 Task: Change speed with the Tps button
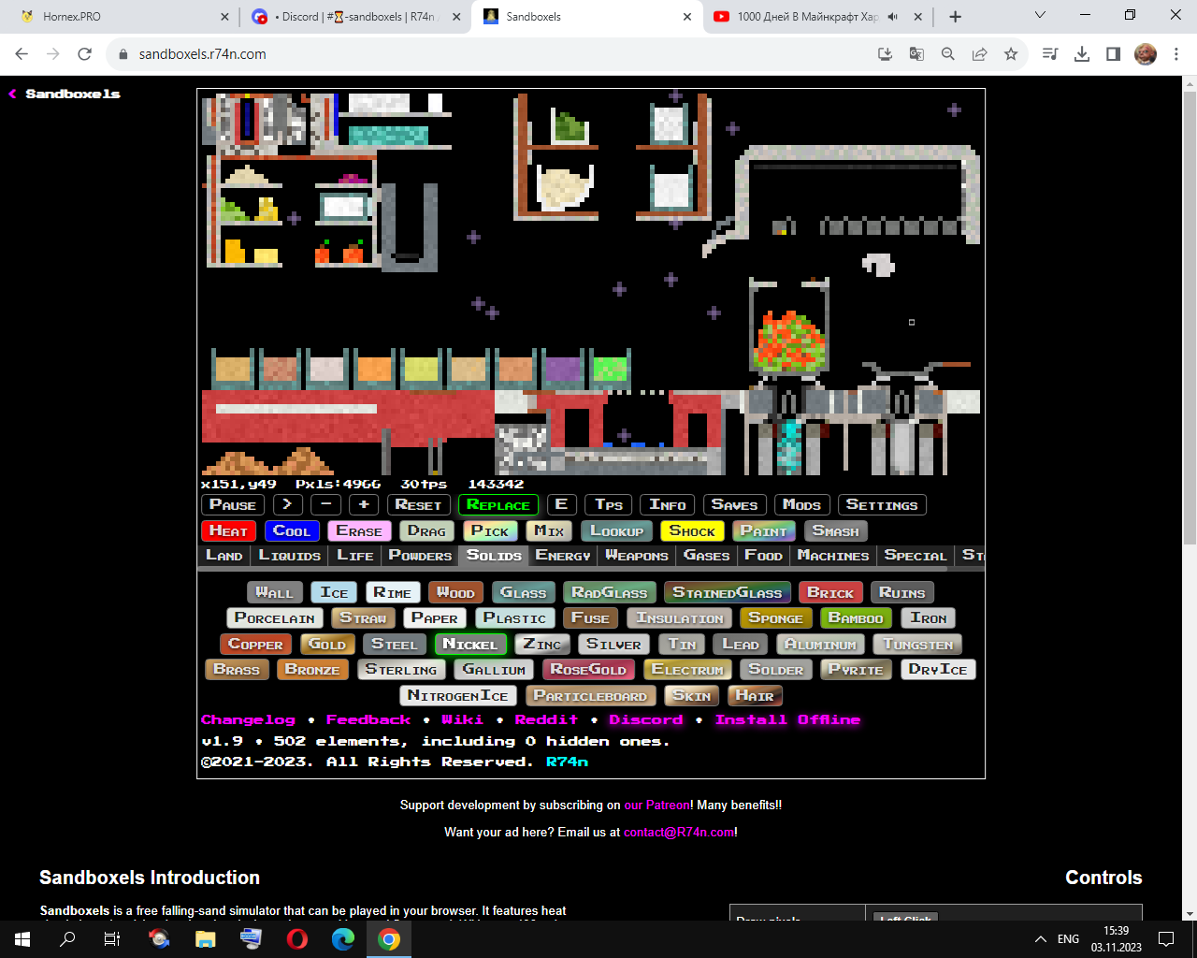tap(609, 505)
